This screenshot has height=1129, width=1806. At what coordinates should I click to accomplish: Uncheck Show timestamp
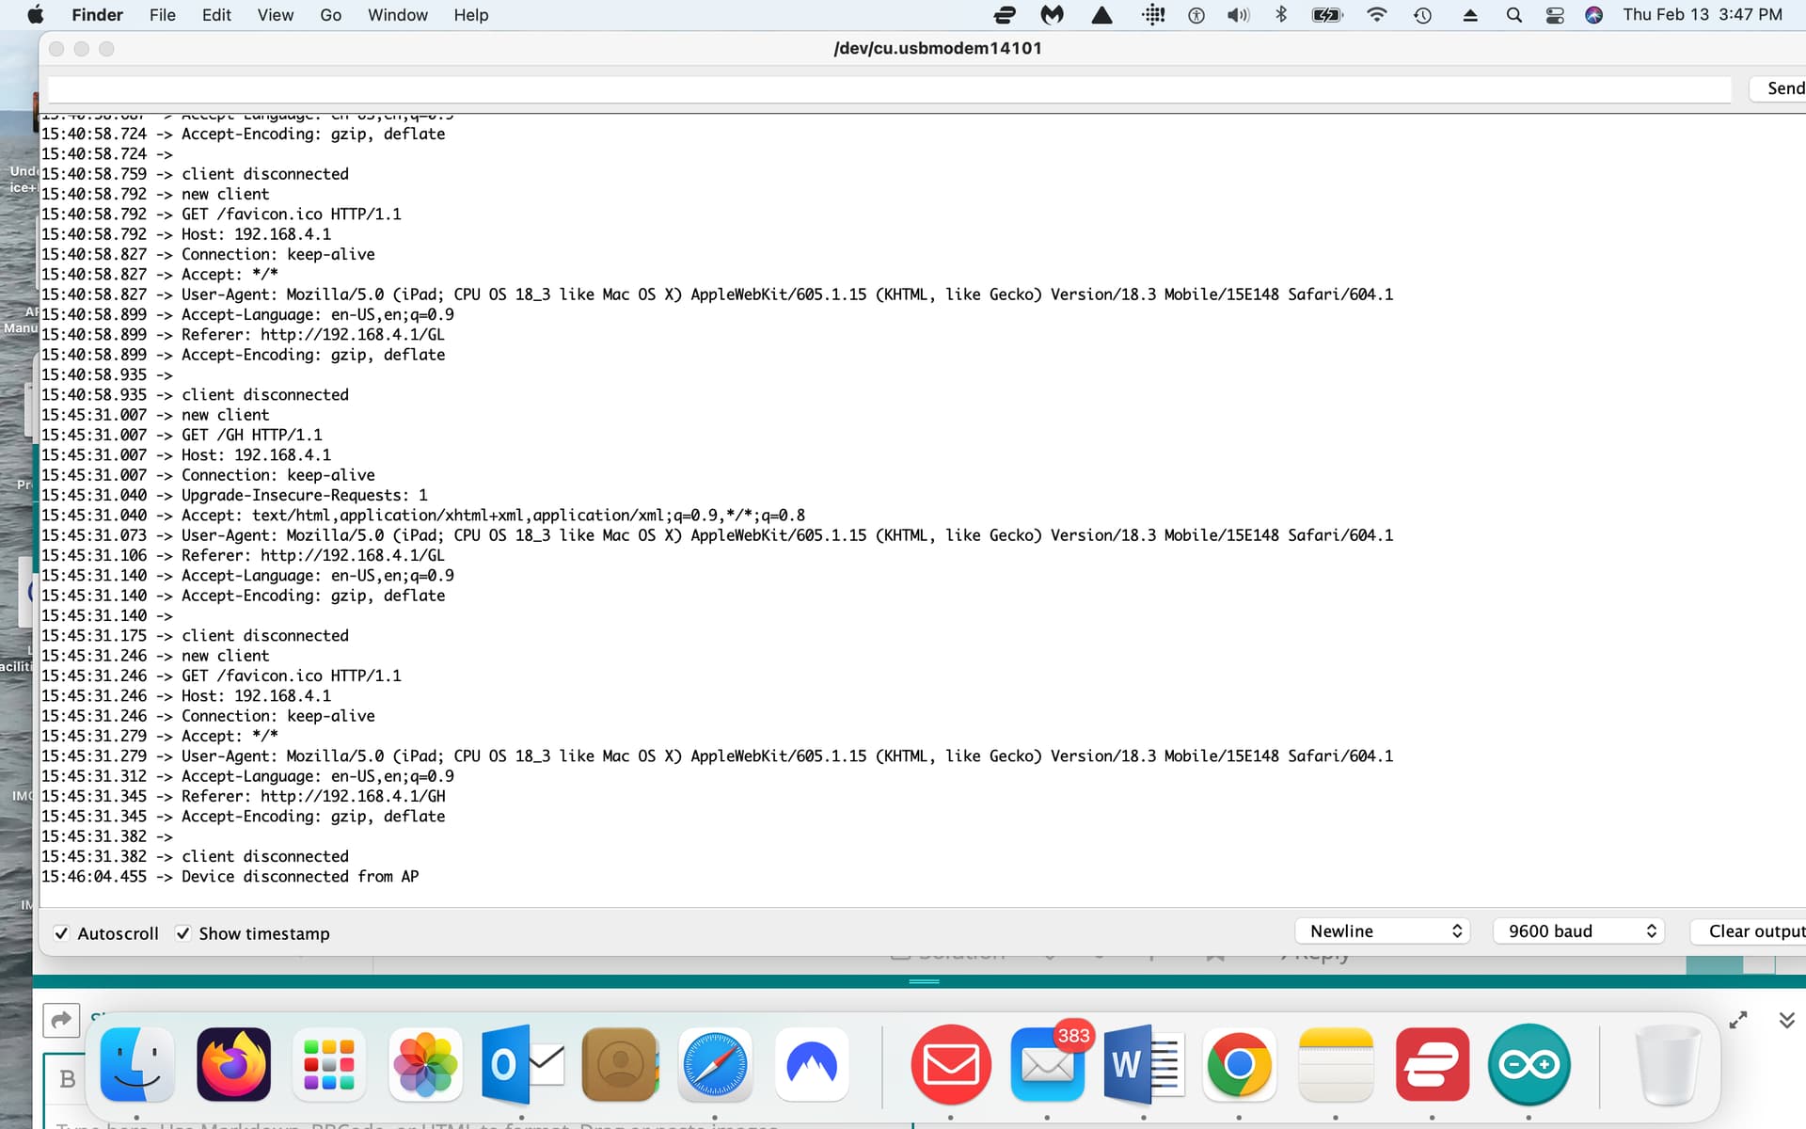(x=184, y=933)
